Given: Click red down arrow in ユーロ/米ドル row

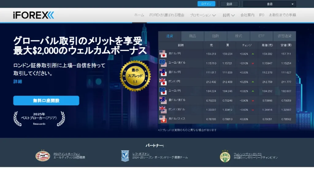Looking at the screenshot, I should point(253,63).
